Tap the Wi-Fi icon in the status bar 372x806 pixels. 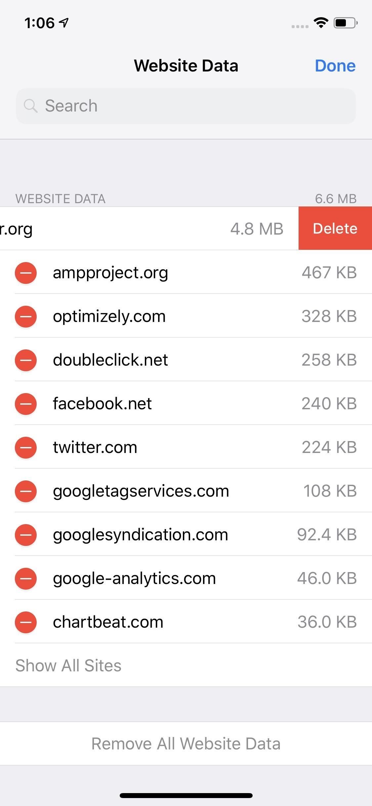(320, 22)
